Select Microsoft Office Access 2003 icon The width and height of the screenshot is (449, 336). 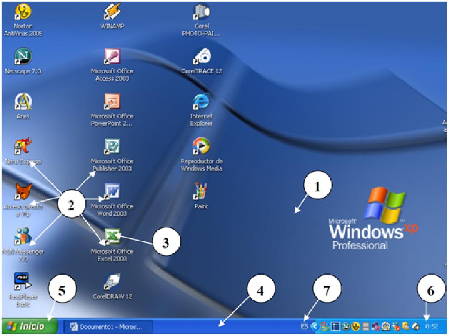coord(112,65)
